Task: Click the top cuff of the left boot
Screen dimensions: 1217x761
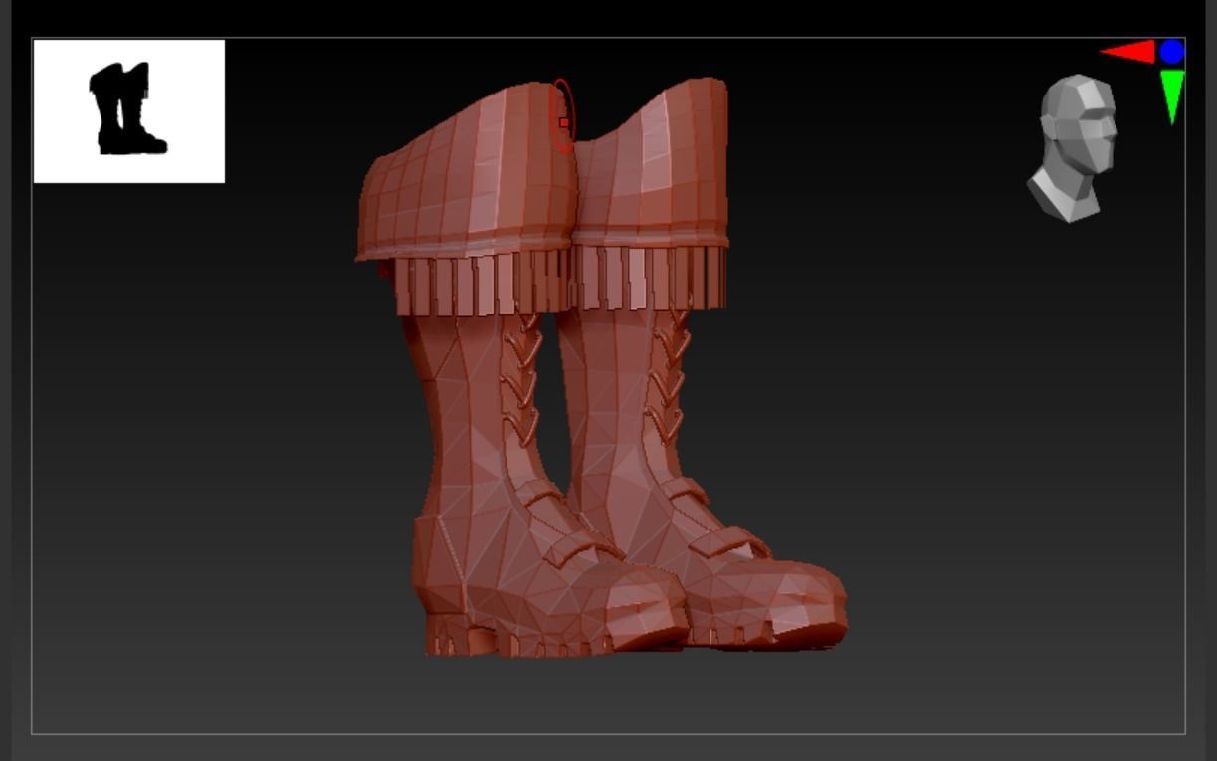Action: (x=467, y=171)
